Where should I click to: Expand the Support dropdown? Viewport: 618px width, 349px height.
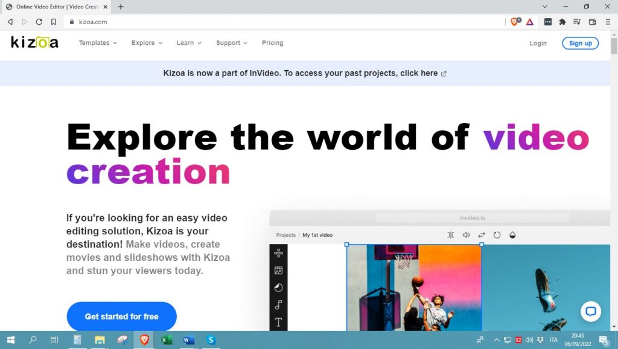230,43
